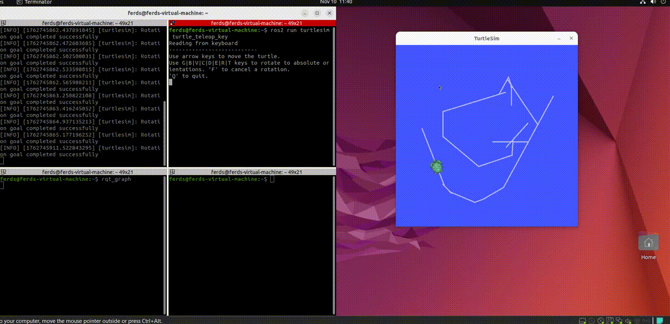Click the VM sound status icon
The image size is (670, 324).
pyautogui.click(x=628, y=320)
